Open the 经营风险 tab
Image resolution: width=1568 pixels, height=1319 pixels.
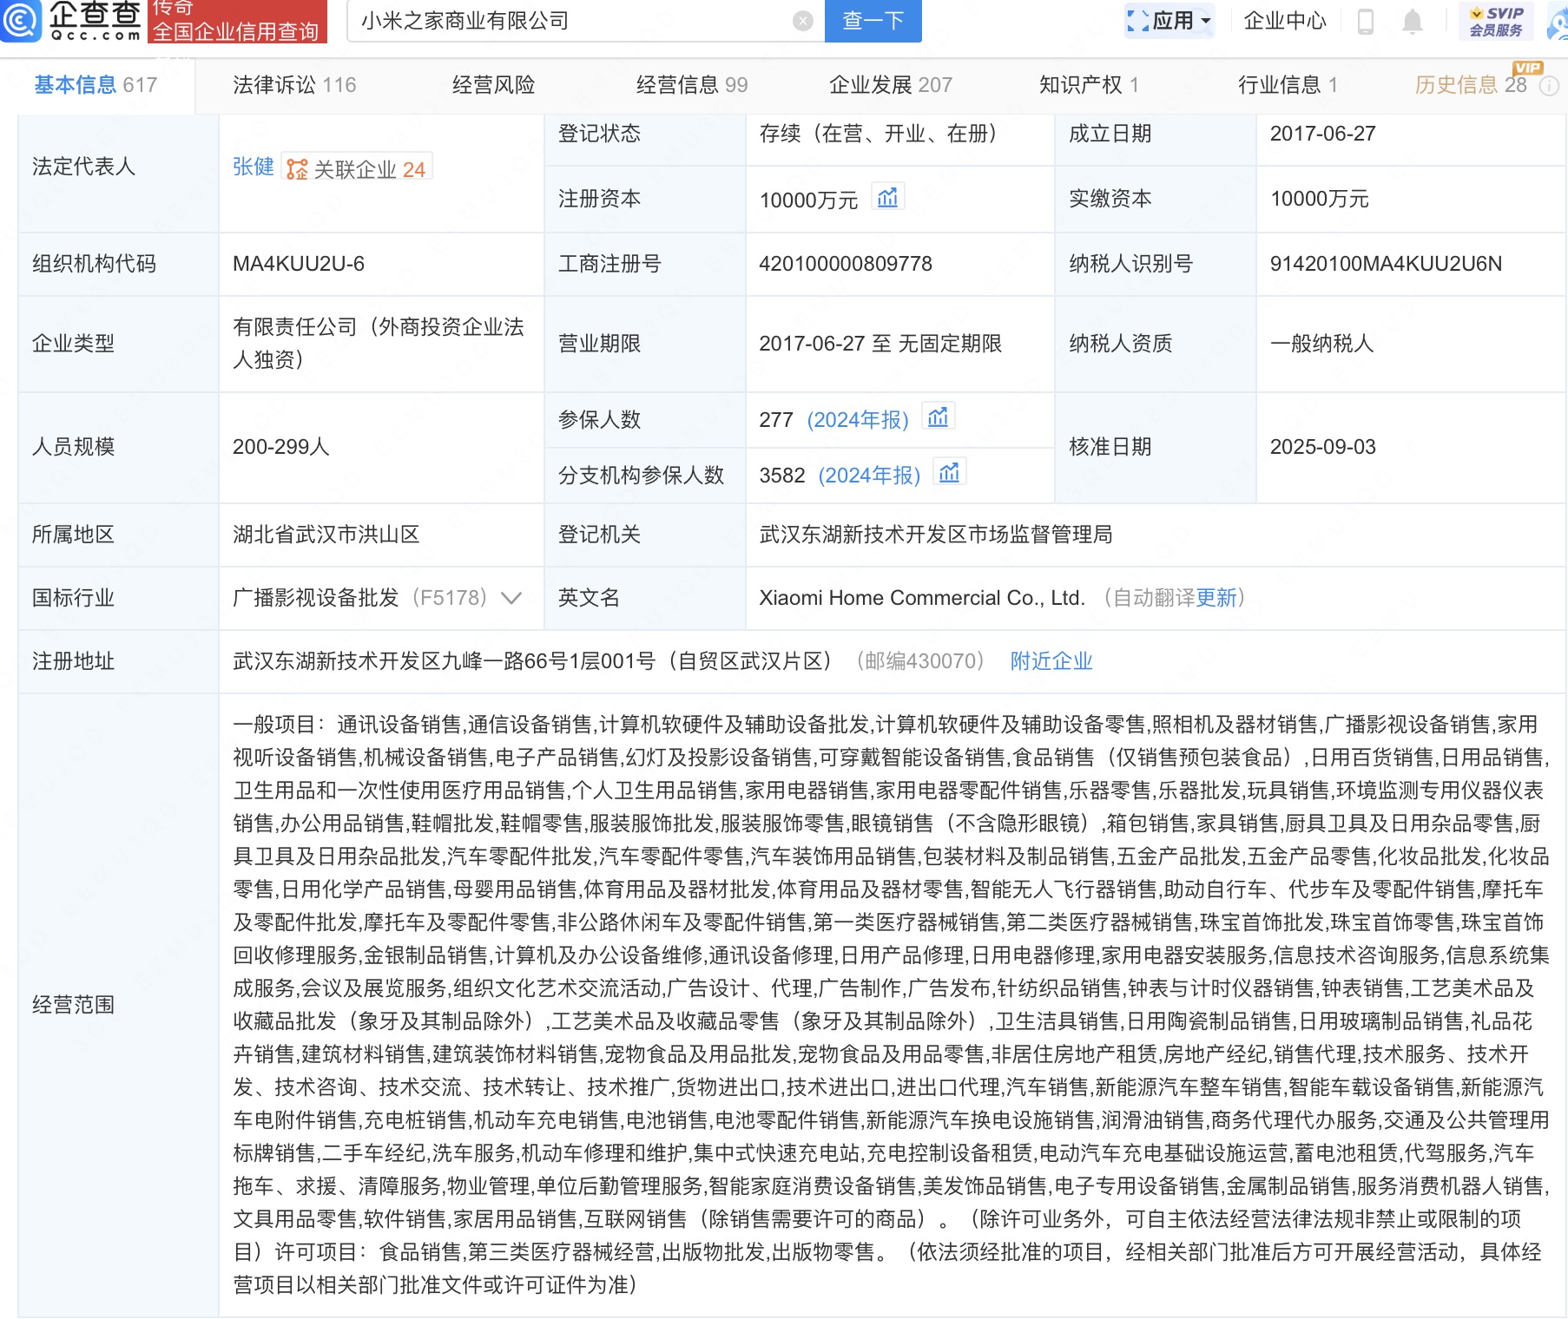click(493, 85)
